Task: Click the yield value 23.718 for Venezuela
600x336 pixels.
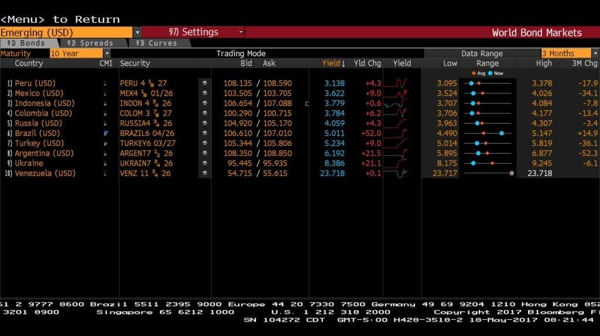Action: [x=332, y=173]
